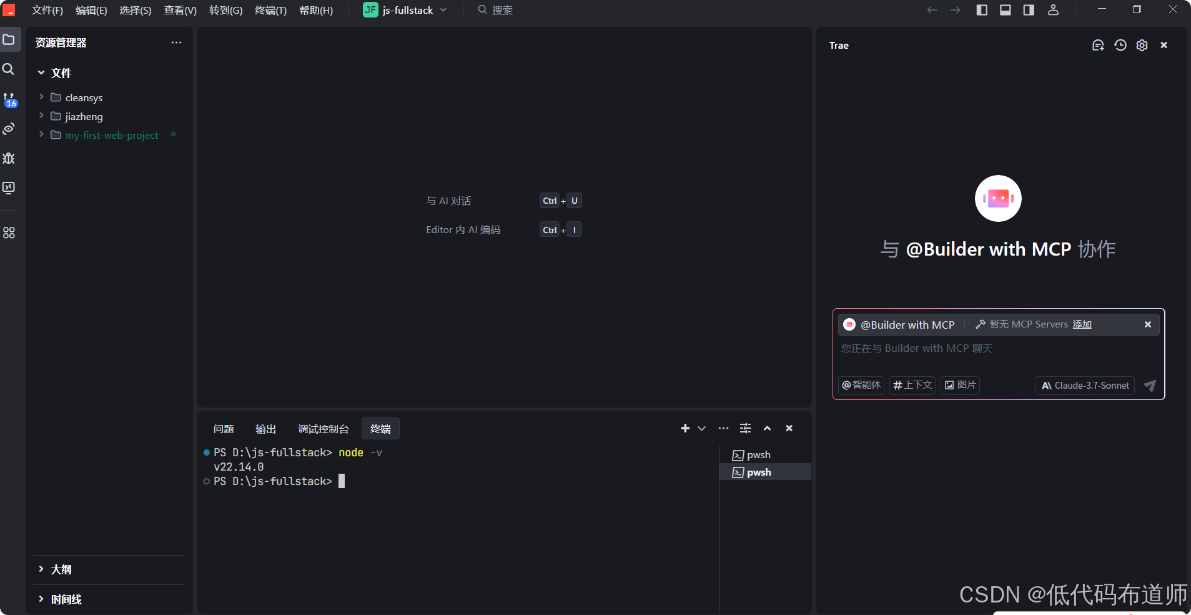
Task: Open Trae panel settings gear
Action: pos(1142,45)
